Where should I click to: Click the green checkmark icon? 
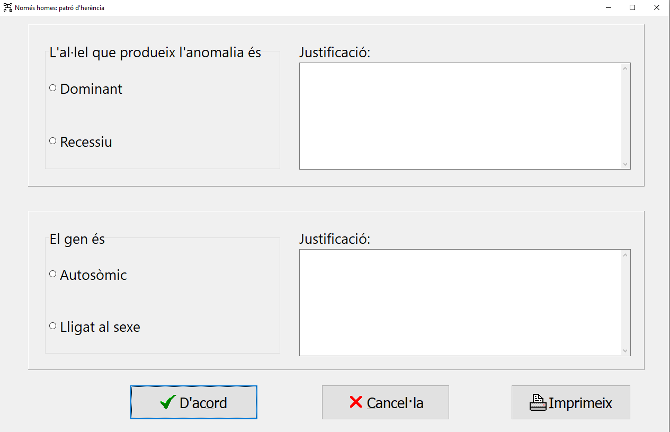(168, 402)
